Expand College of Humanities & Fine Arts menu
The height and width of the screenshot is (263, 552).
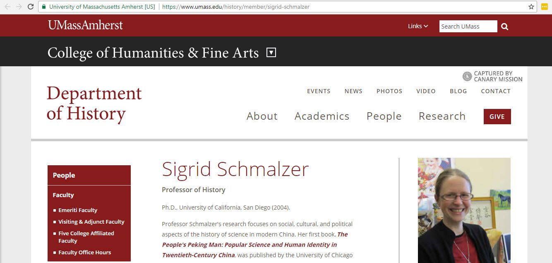tap(271, 53)
